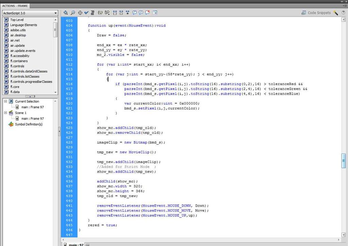
Task: Select main : Frame 97 under Scene 1
Action: coord(32,119)
